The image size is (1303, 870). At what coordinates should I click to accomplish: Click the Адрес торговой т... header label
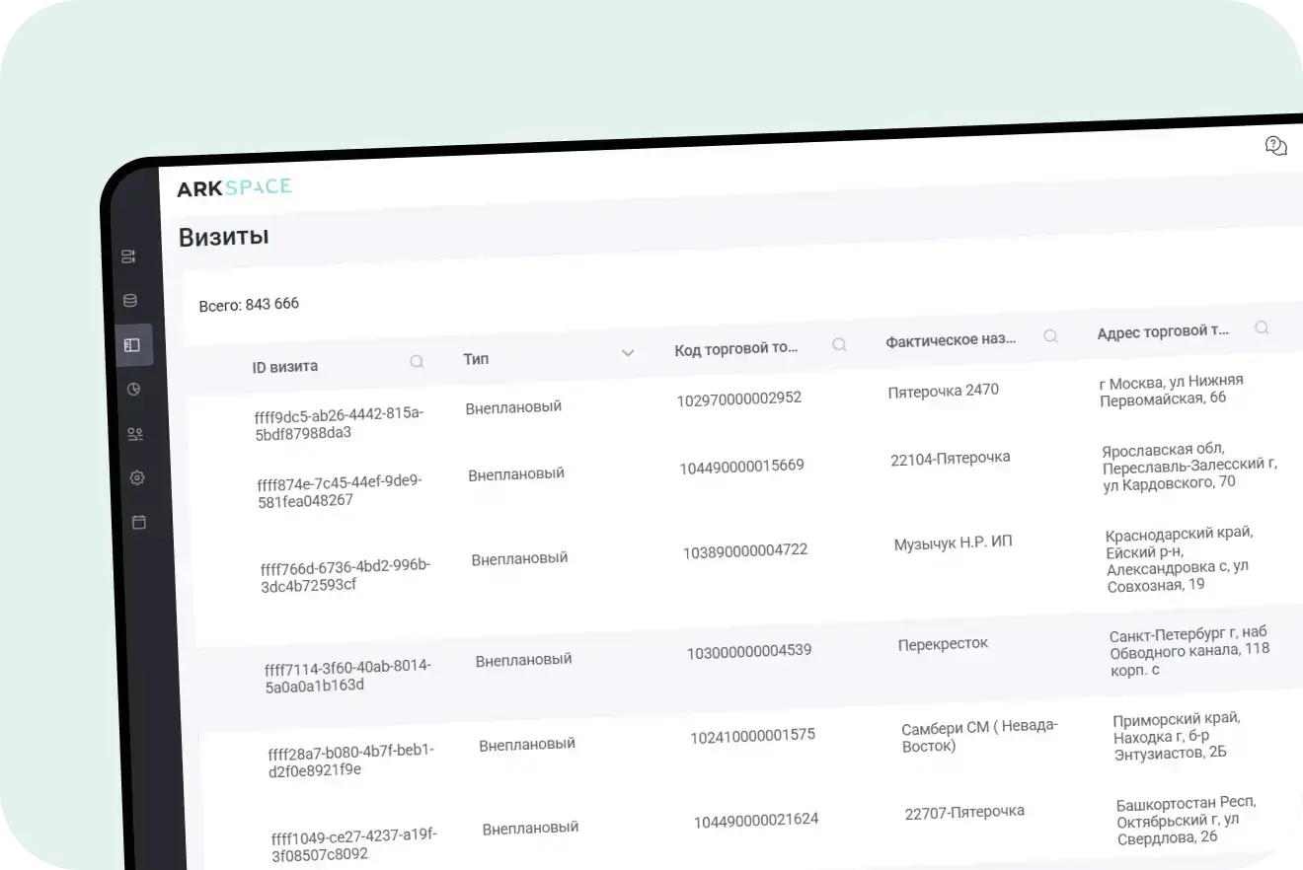point(1163,332)
